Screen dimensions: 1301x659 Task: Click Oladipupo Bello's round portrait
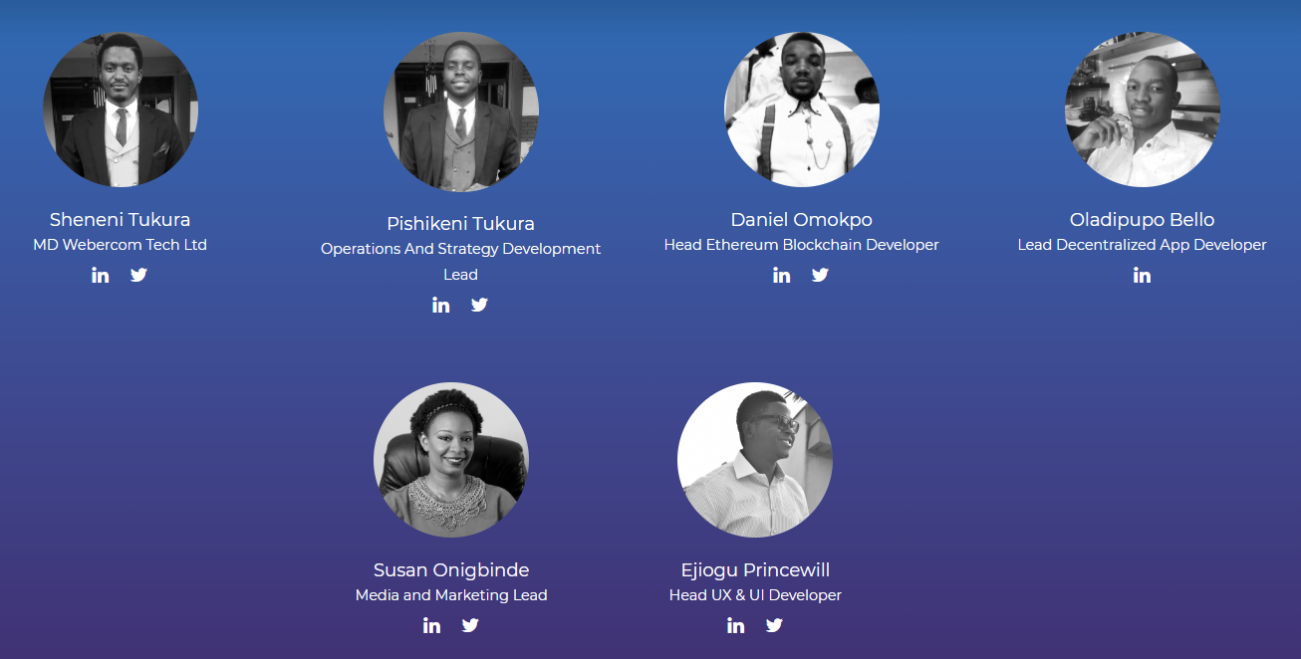coord(1143,110)
